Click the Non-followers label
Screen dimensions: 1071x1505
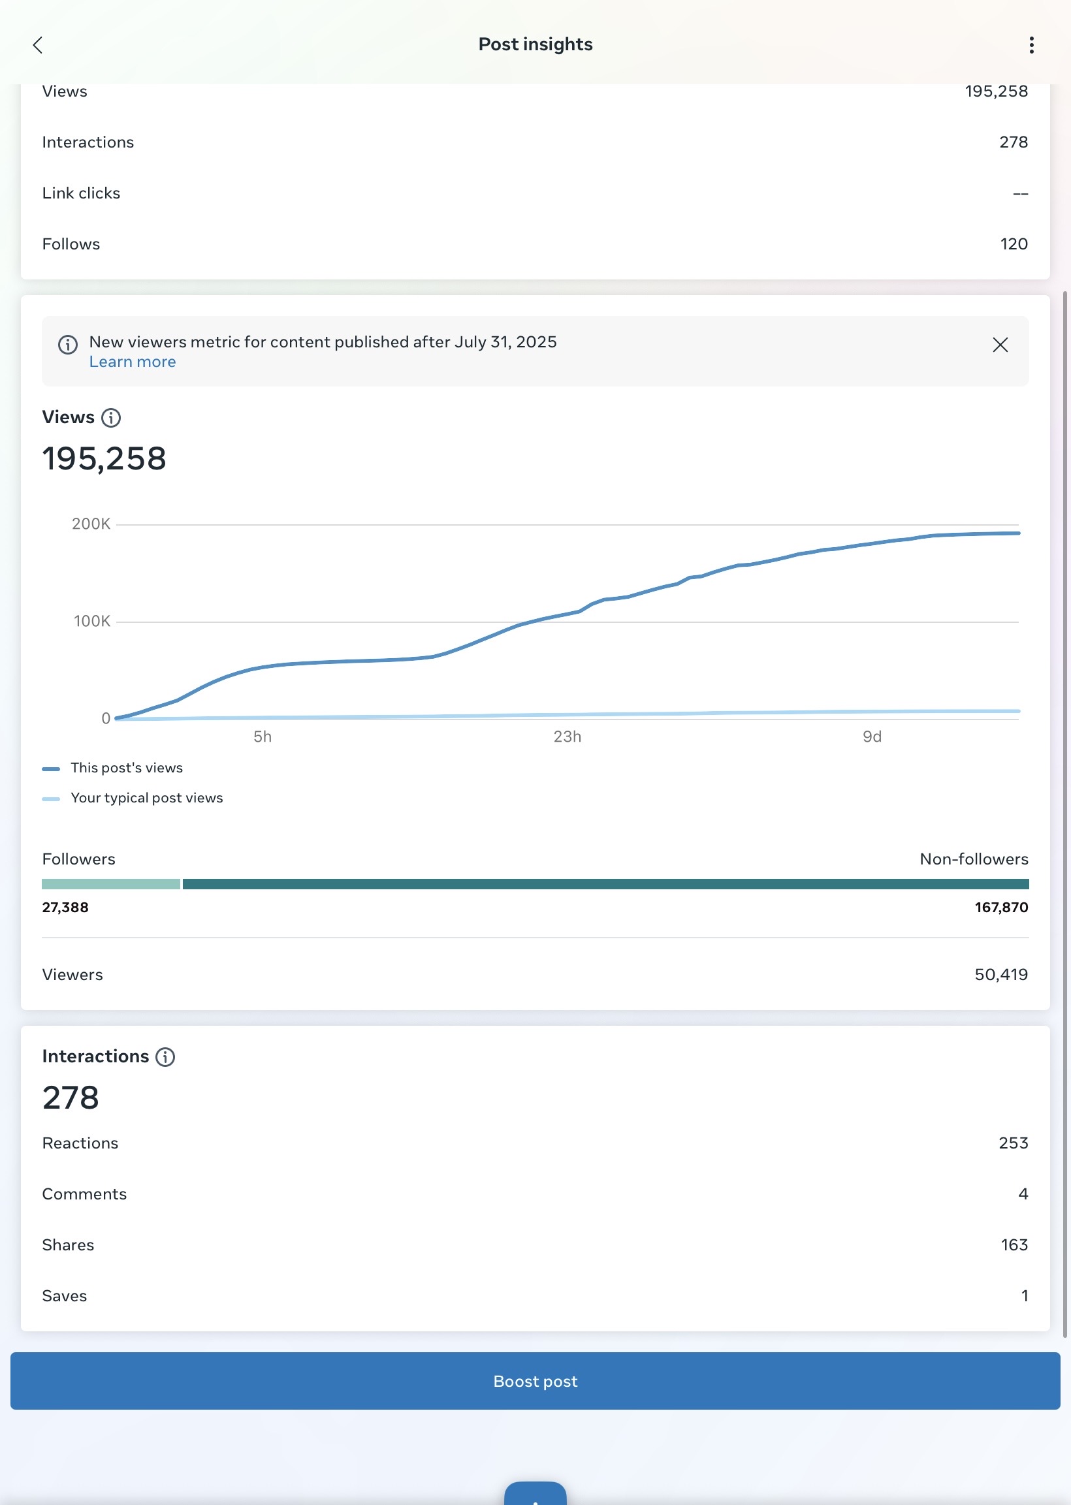click(974, 859)
